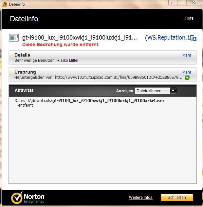Close the Dateiinfo window with X
This screenshot has height=207, width=203.
click(x=194, y=3)
